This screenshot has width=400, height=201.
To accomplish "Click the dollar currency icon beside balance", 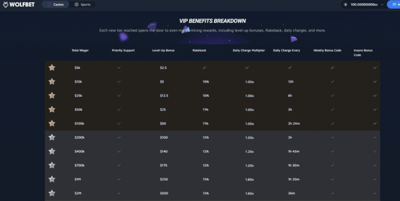I will coord(346,5).
